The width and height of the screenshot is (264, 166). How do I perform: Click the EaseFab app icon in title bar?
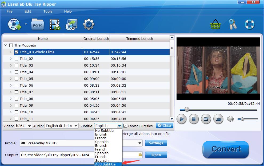[3, 4]
